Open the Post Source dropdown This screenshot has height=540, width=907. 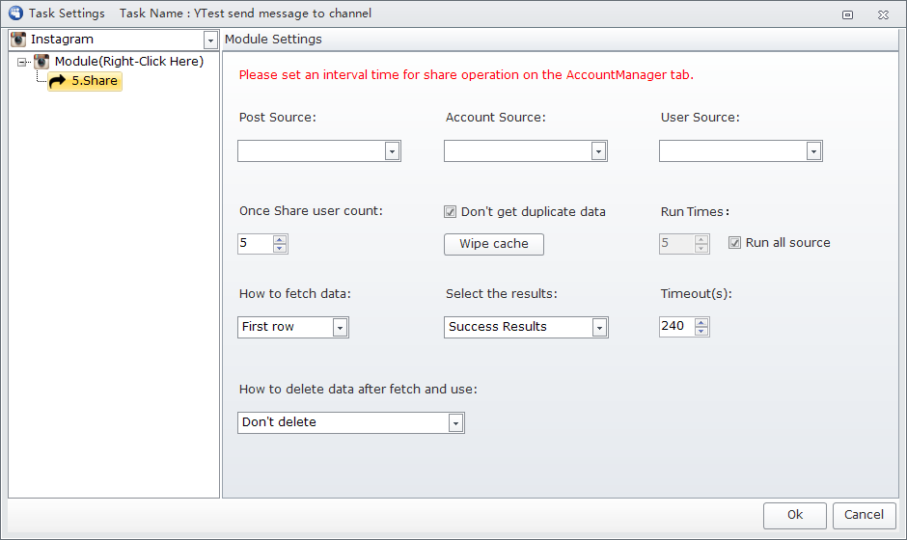[x=392, y=151]
